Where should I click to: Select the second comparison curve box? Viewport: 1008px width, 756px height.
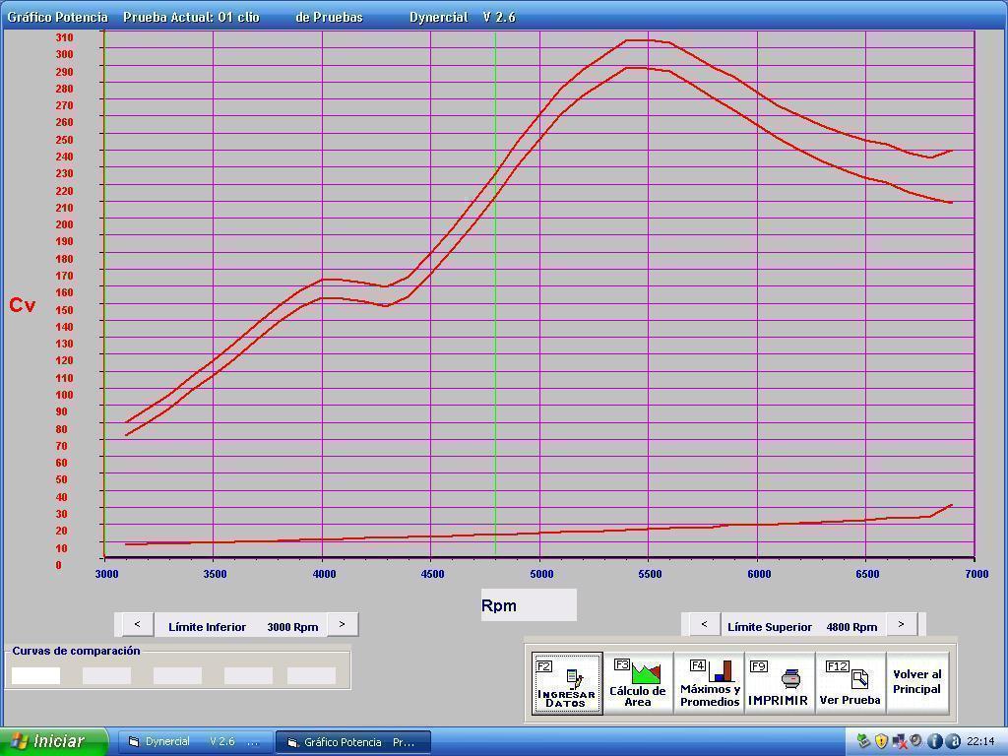coord(106,675)
